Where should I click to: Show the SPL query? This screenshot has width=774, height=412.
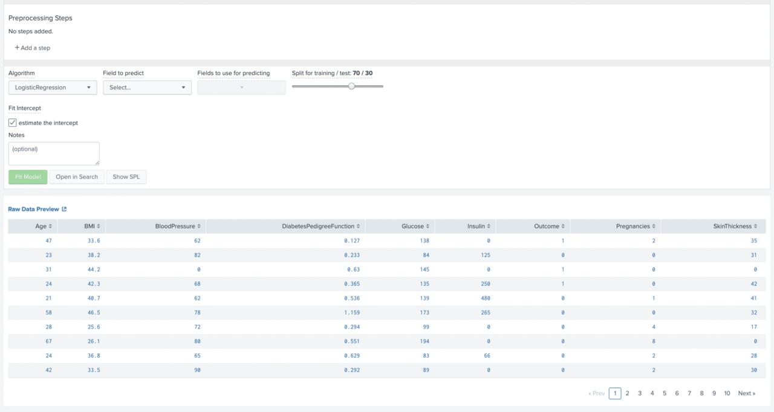(x=126, y=176)
